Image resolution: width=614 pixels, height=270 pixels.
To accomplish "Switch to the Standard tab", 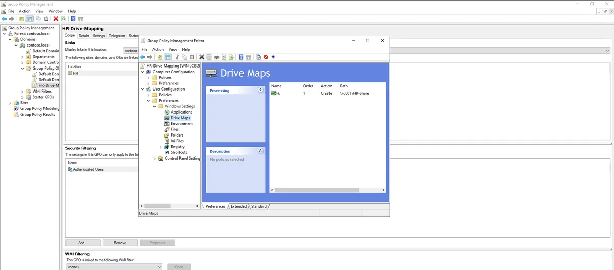I will 258,206.
